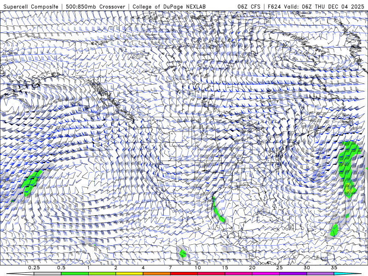Click the 'F624' forecast hour text
The image size is (368, 276).
pos(275,6)
